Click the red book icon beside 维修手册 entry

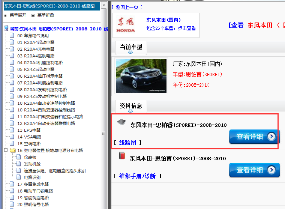(x=122, y=155)
